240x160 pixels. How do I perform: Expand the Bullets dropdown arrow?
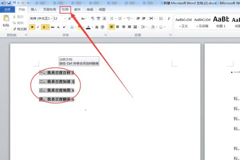[x=116, y=19]
